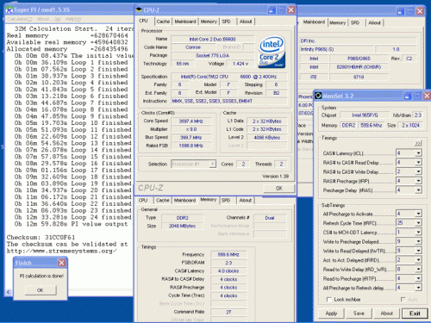
Task: Click the Level 2 cache value 4096 KBytes
Action: click(x=267, y=138)
